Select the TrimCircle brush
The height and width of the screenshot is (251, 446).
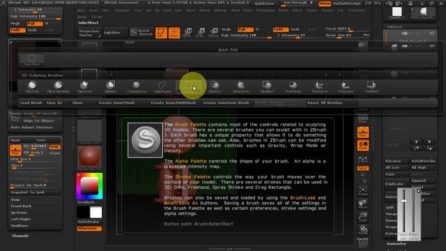(293, 86)
